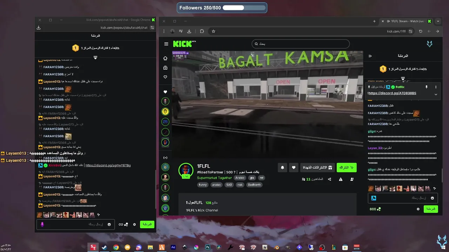Click popout chat download icon
This screenshot has width=449, height=252.
[39, 27]
